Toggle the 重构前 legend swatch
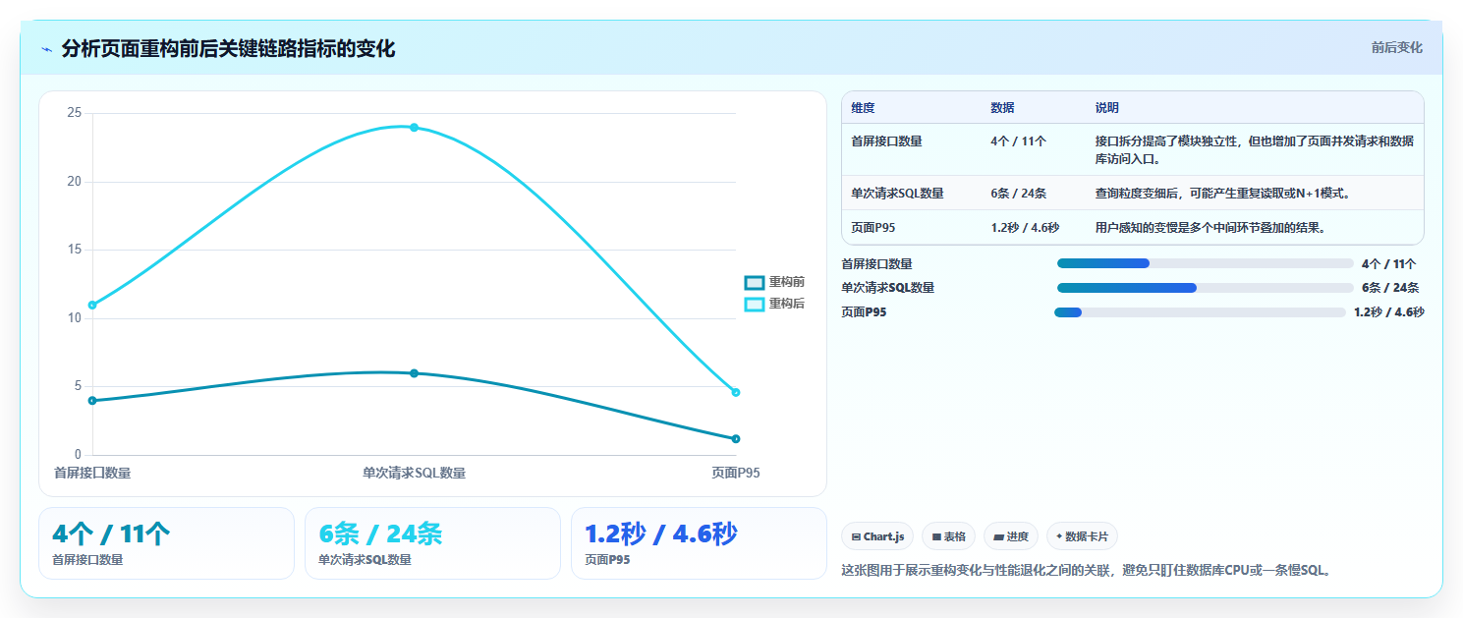The height and width of the screenshot is (618, 1463). [754, 282]
